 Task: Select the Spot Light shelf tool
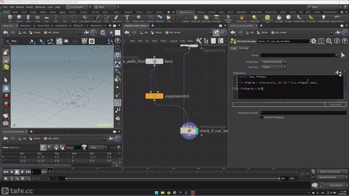pyautogui.click(x=206, y=19)
